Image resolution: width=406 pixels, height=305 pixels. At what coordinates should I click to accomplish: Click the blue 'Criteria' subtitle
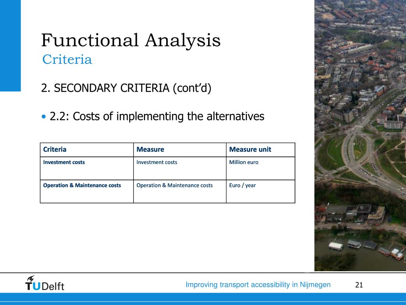(67, 60)
